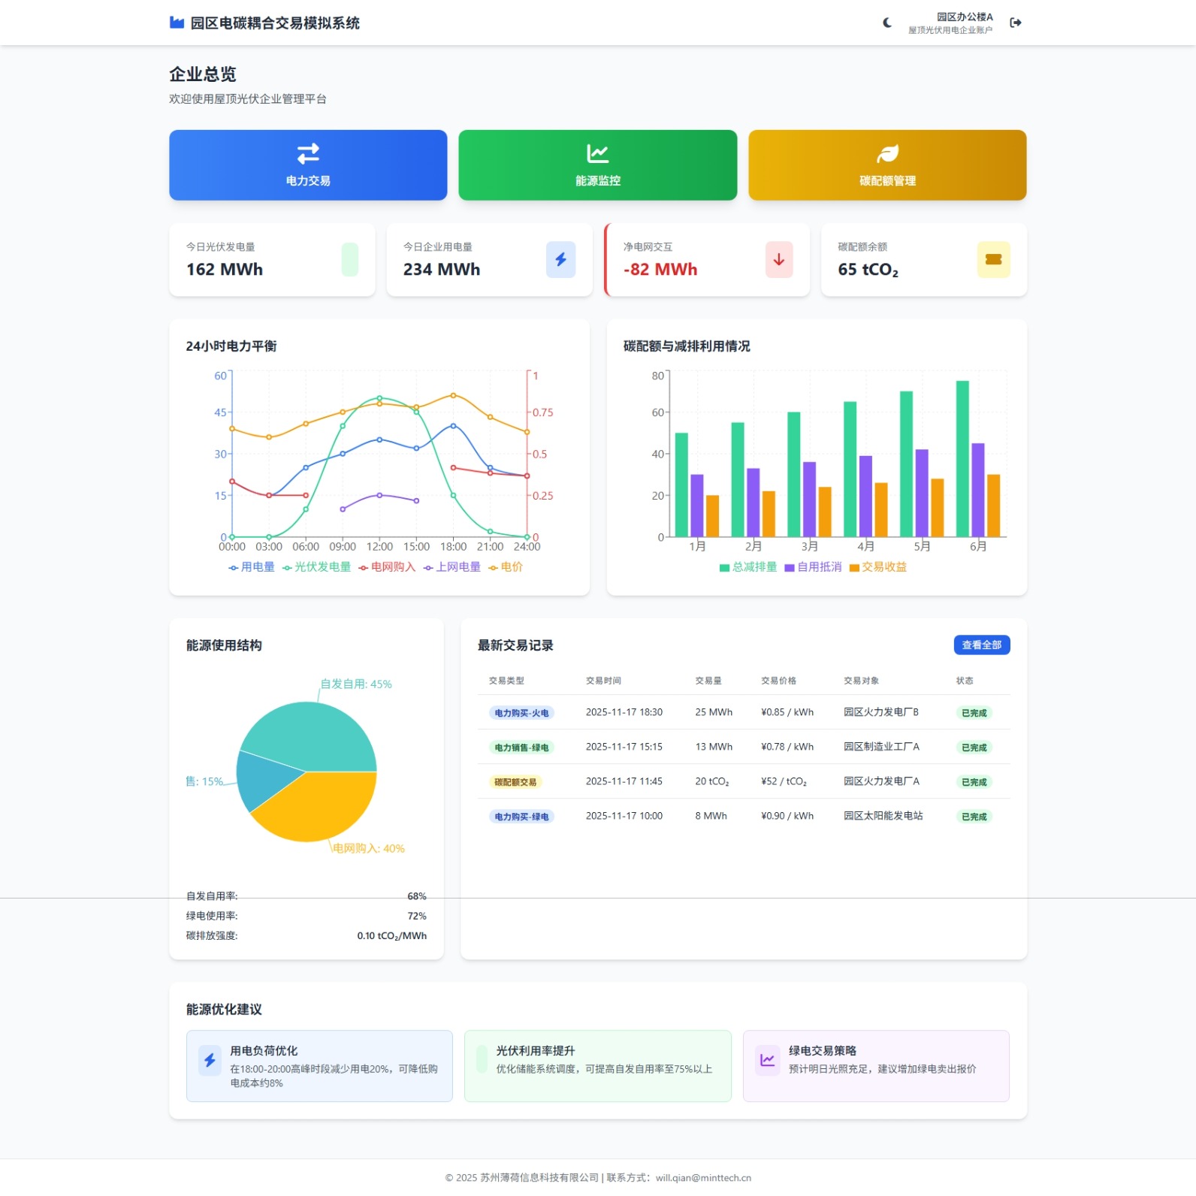1196x1196 pixels.
Task: Hide 电价 series via chart legend
Action: point(506,567)
